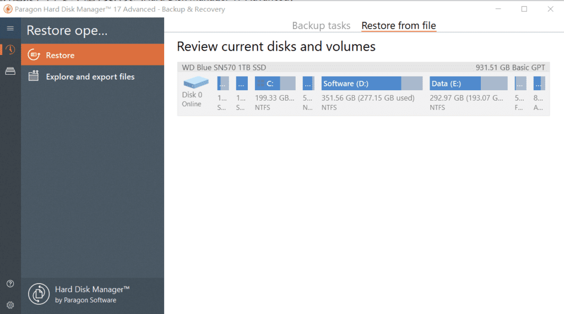This screenshot has width=564, height=314.
Task: Select the Data (E:) volume
Action: (x=468, y=84)
